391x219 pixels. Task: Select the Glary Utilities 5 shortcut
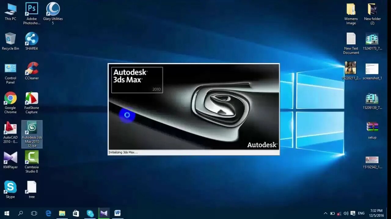[x=53, y=14]
